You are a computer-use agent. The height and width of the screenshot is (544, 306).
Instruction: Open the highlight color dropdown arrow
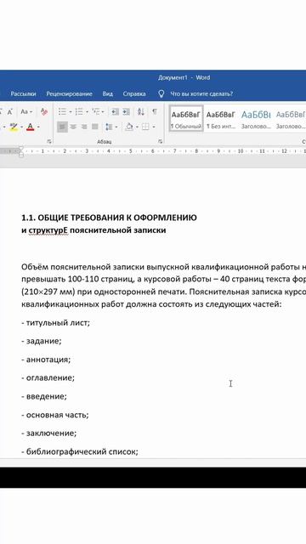tap(21, 127)
